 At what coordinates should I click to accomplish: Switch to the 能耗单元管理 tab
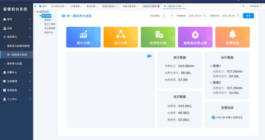click(x=150, y=6)
